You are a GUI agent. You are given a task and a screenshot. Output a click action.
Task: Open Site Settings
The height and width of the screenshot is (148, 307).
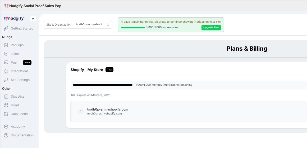tap(20, 80)
